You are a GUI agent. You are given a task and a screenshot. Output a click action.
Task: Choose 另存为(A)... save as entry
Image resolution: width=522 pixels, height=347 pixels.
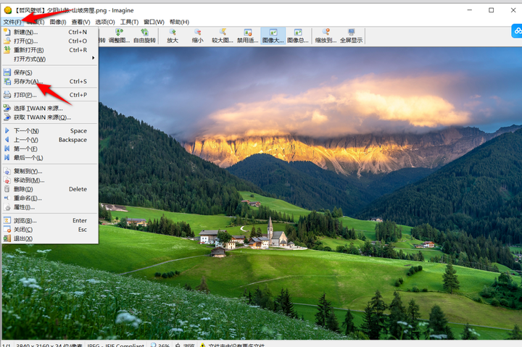click(50, 81)
